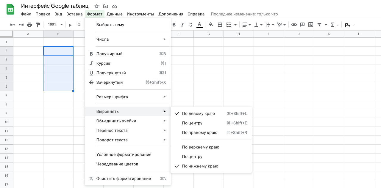Open the vertical align toolbar dropdown
This screenshot has width=381, height=188.
click(x=258, y=25)
